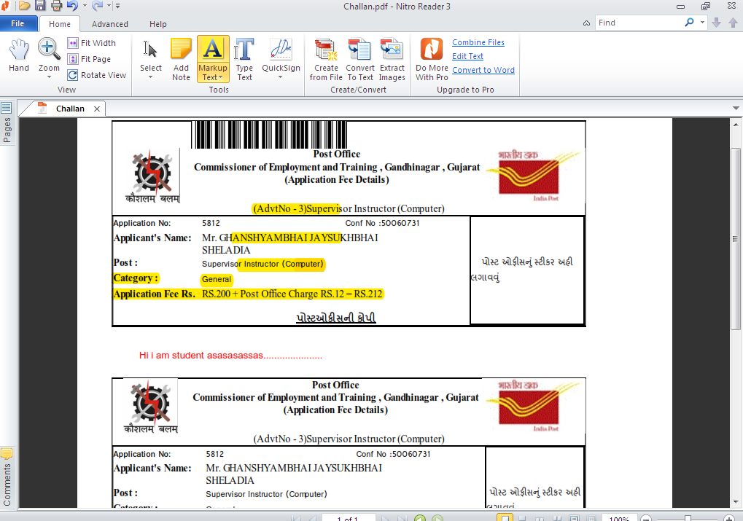Click the scrollbar up arrow
The height and width of the screenshot is (521, 743).
[x=736, y=125]
